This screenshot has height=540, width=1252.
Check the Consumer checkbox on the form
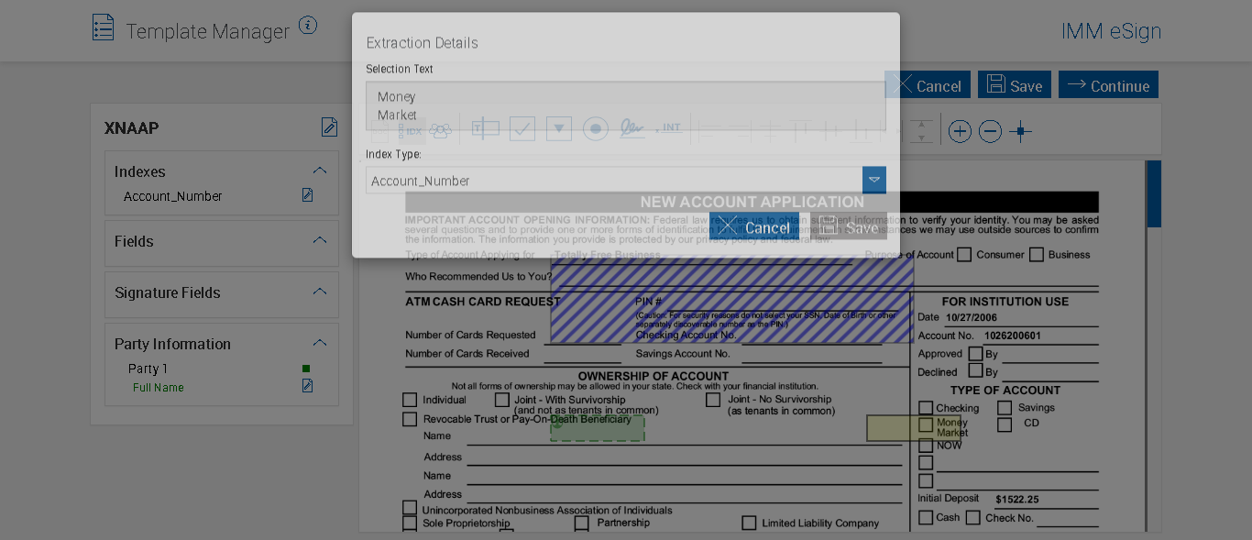coord(964,255)
